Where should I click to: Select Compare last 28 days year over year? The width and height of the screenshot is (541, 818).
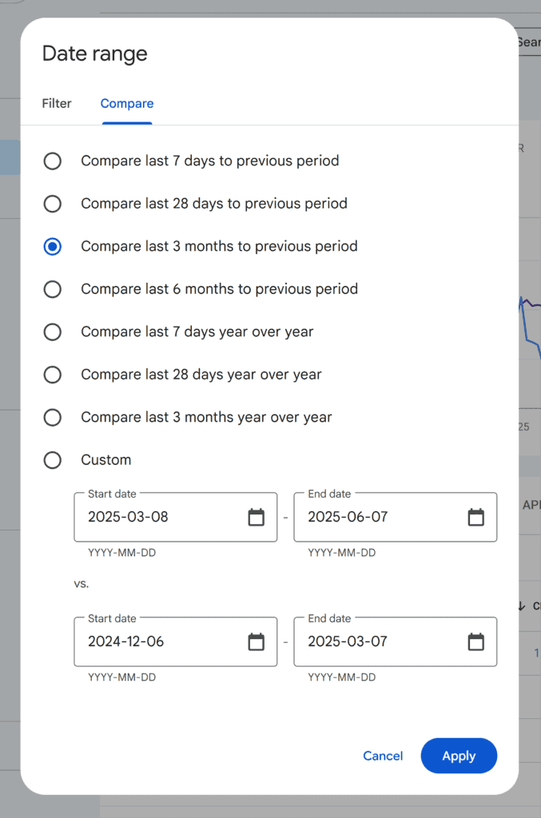pyautogui.click(x=52, y=375)
